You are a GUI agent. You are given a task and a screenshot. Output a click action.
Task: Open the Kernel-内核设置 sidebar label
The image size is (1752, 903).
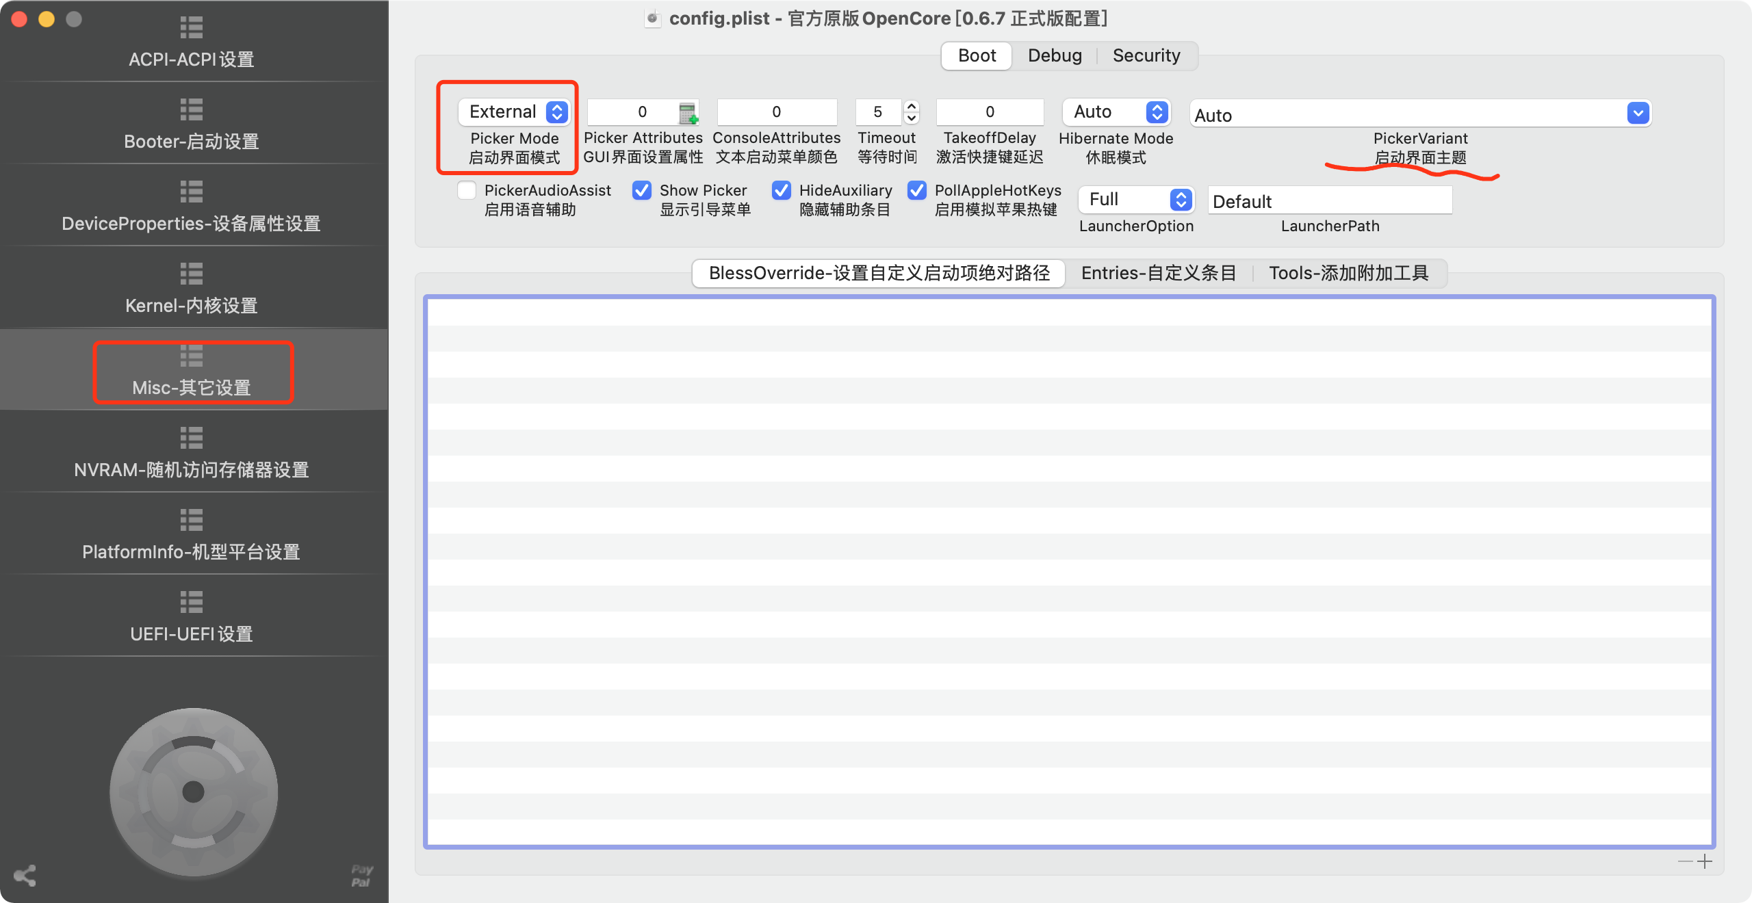click(x=192, y=306)
